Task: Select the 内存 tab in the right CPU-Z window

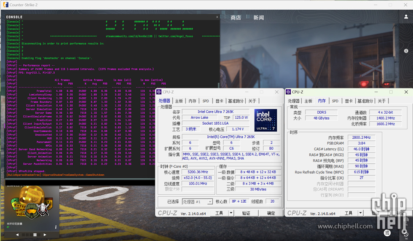Action: (322, 101)
